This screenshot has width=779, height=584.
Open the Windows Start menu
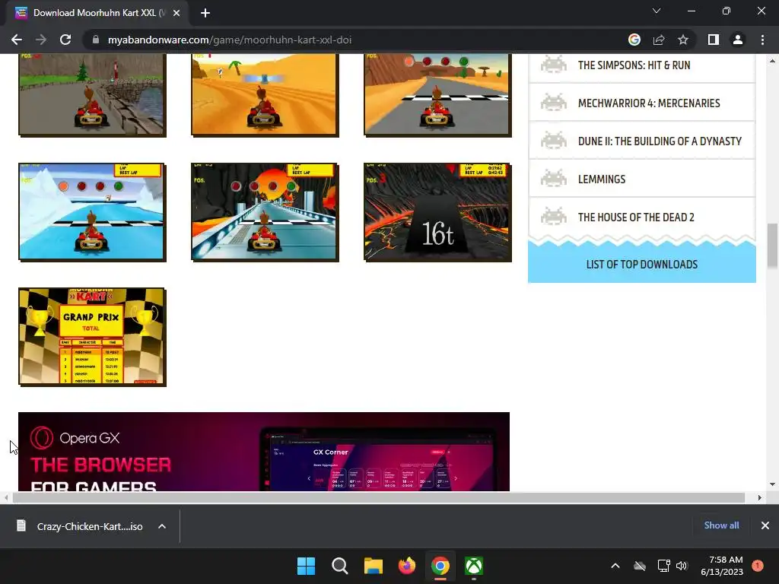(x=306, y=566)
